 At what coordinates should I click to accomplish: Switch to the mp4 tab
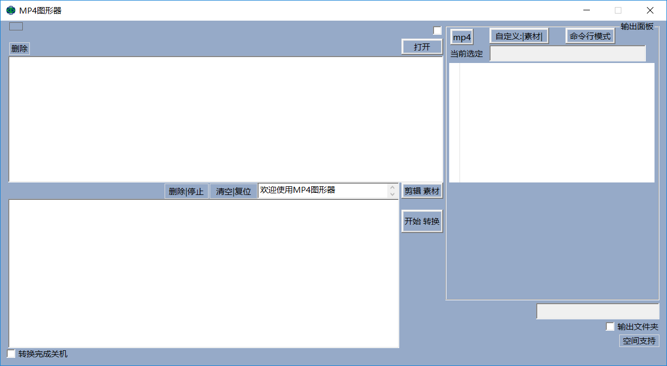pyautogui.click(x=461, y=36)
